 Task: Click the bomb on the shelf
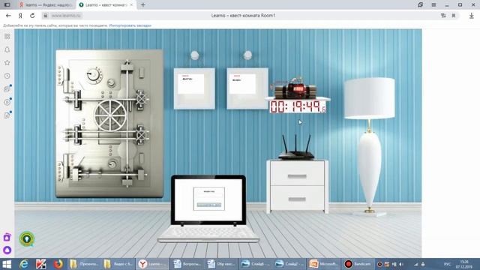click(x=295, y=88)
